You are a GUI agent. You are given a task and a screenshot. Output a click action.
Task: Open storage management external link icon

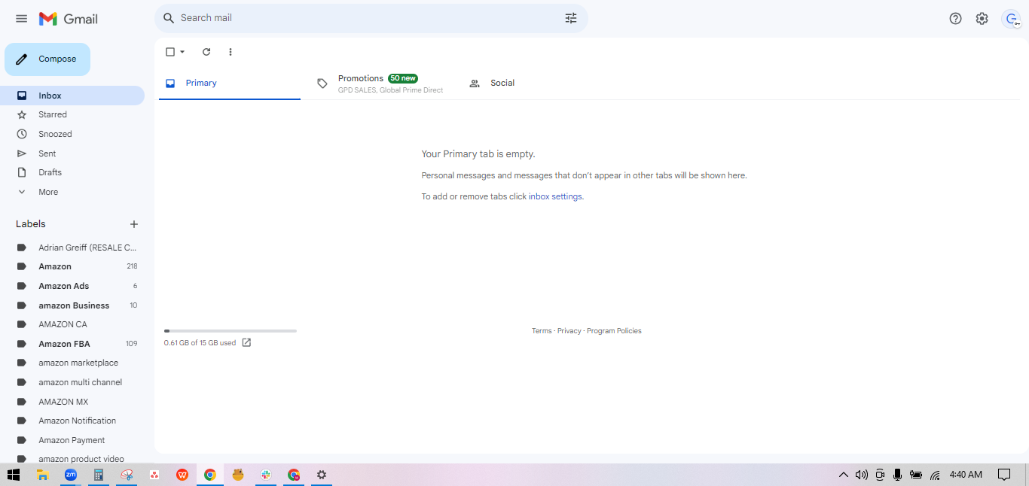(x=246, y=343)
